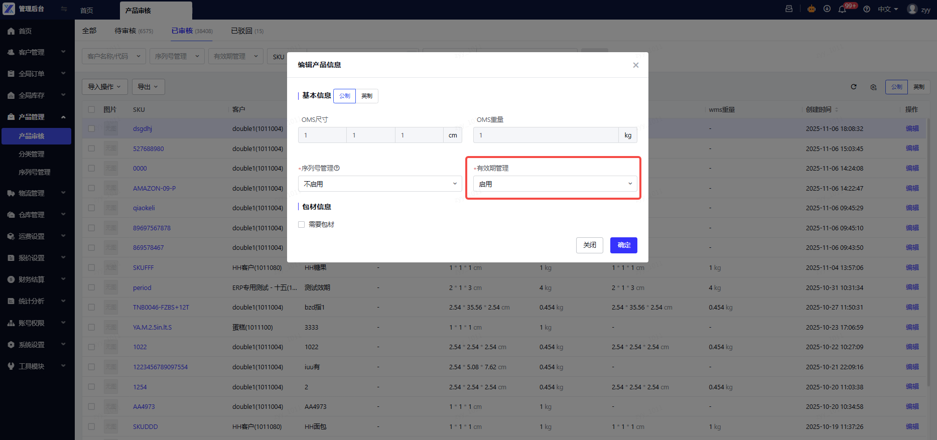The image size is (937, 440).
Task: Click the zyy user avatar
Action: (x=912, y=9)
